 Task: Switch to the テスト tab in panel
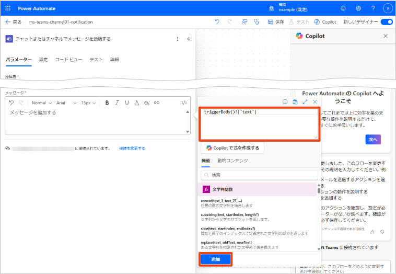(x=96, y=60)
